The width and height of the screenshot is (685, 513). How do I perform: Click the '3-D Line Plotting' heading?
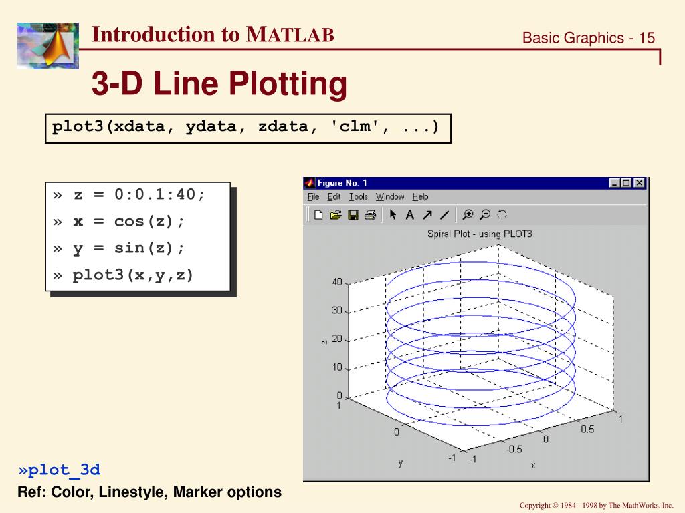click(x=219, y=83)
